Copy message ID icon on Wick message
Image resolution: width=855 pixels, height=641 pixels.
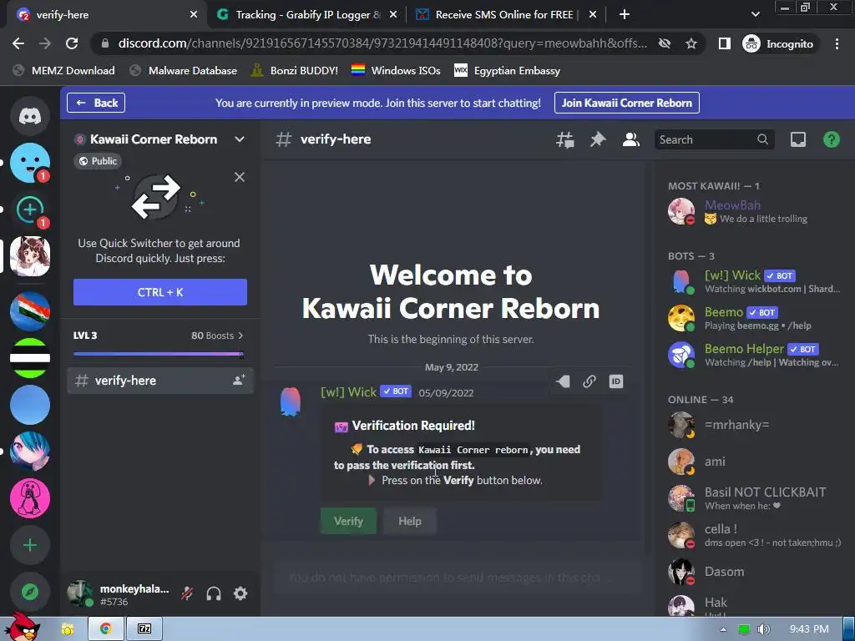click(x=615, y=381)
